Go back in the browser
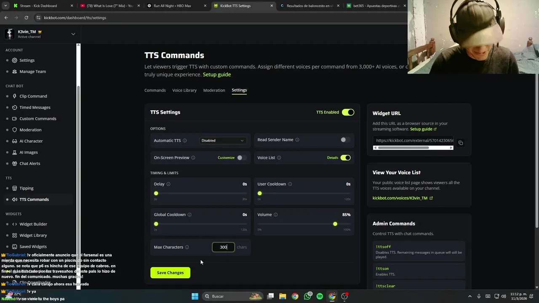 [6, 18]
